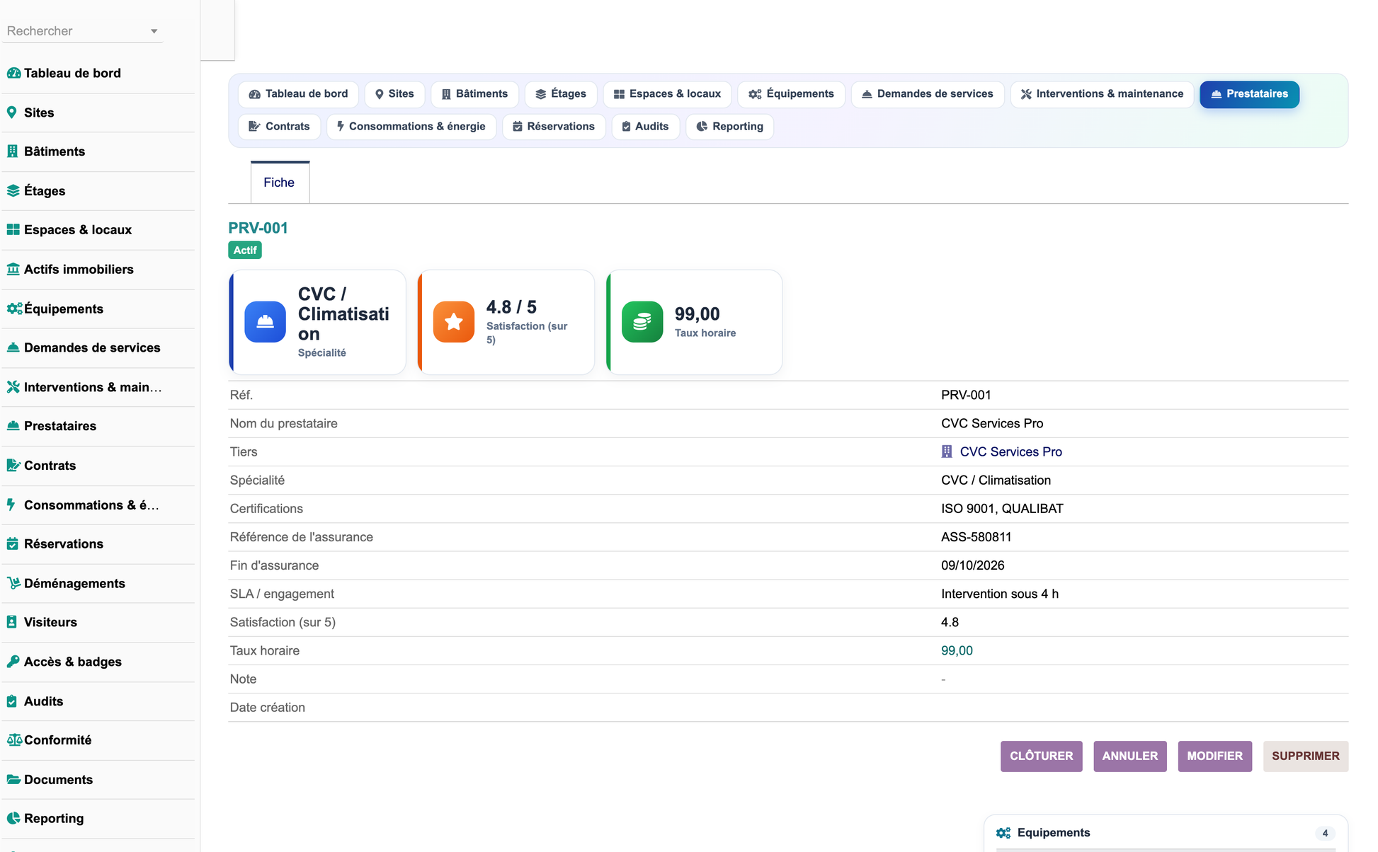Go to Sites in the top navigation
1378x852 pixels.
coord(394,94)
